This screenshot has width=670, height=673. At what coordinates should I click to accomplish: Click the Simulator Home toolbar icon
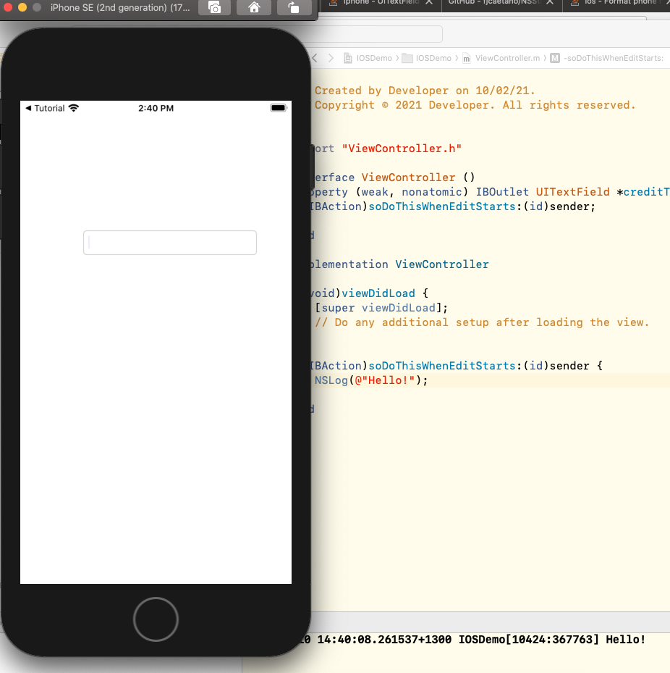(x=254, y=8)
